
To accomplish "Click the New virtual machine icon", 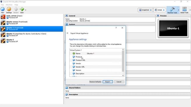I will point(3,9).
